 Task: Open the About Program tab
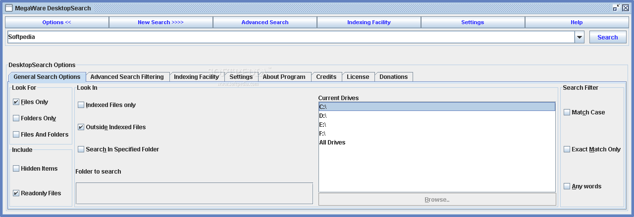click(284, 77)
